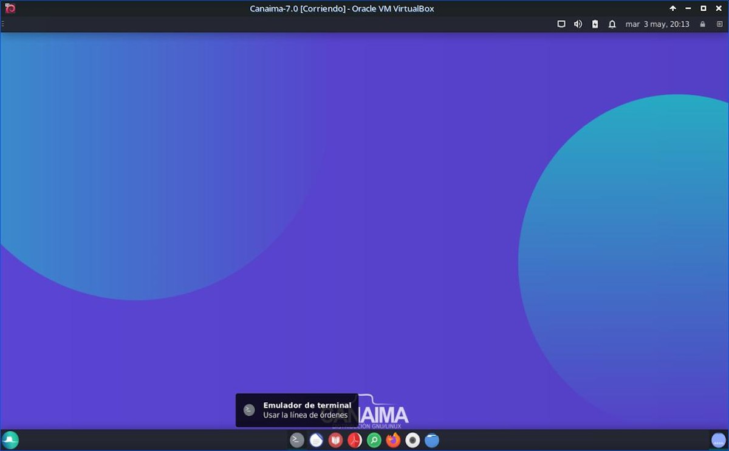Open Firefox browser from the dock
This screenshot has height=451, width=729.
(x=394, y=440)
